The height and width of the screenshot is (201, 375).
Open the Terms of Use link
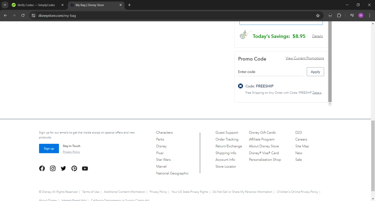tap(90, 192)
